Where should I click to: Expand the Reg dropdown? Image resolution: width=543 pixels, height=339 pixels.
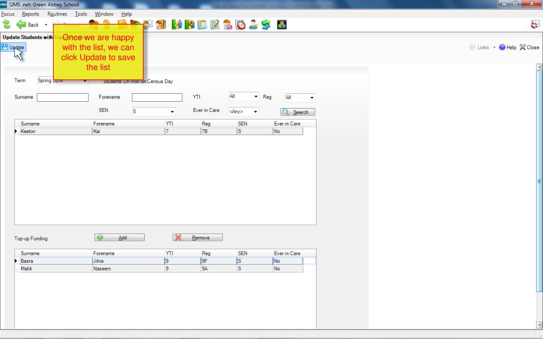point(312,98)
